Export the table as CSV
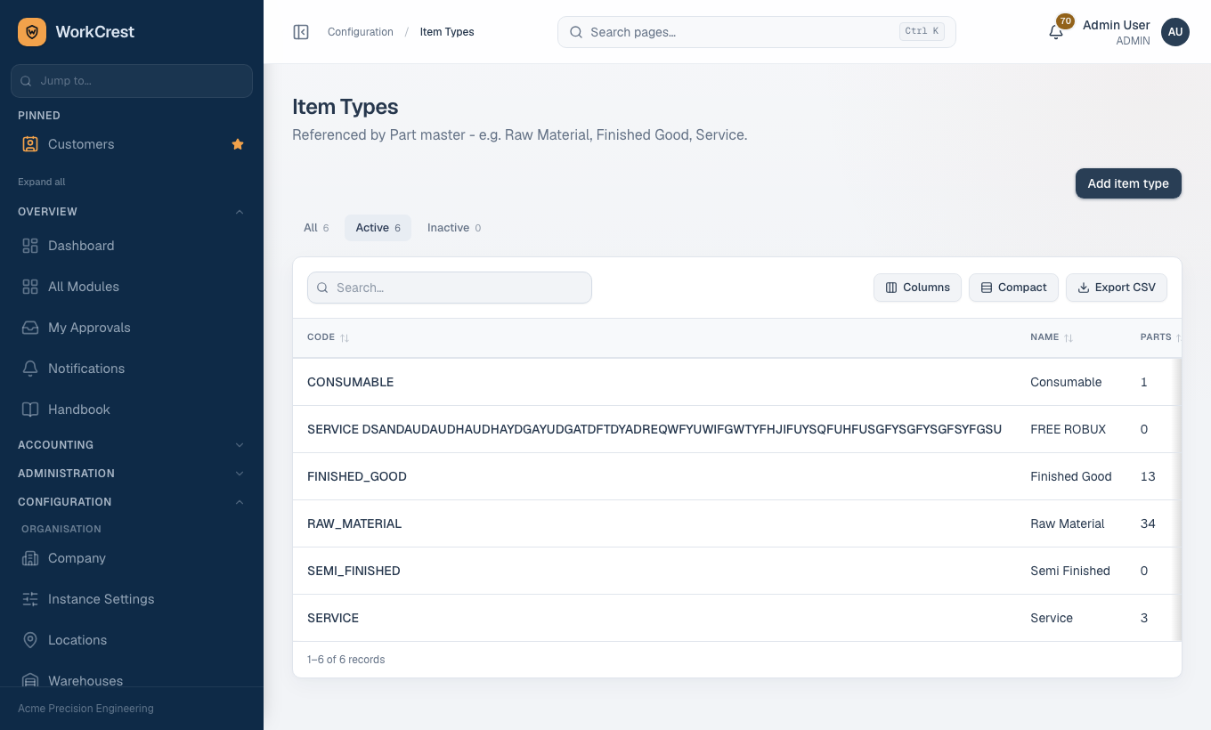 click(1117, 288)
